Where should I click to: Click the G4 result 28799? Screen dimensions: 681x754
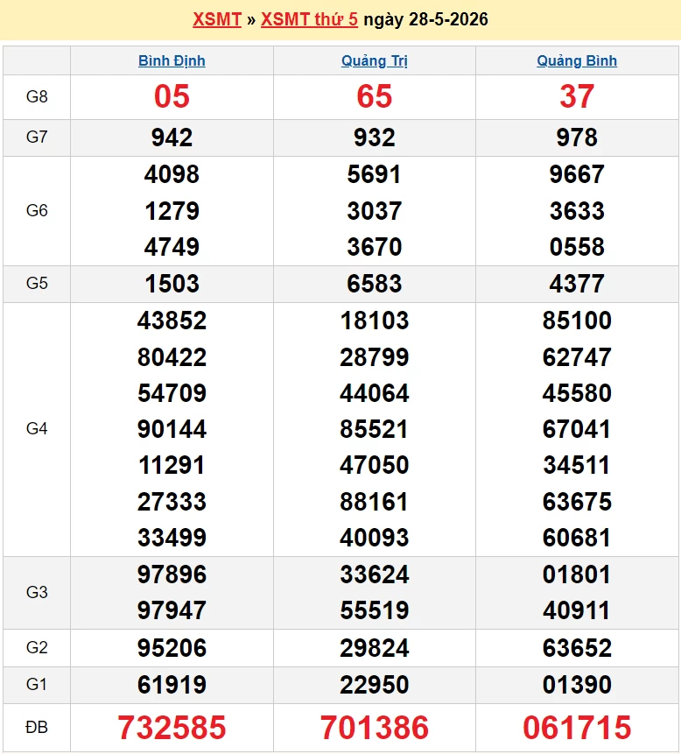[375, 357]
